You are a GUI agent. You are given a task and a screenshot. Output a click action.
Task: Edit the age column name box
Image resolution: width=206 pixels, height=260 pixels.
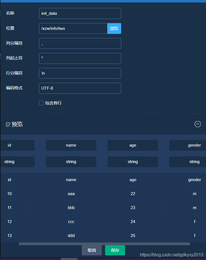133,145
